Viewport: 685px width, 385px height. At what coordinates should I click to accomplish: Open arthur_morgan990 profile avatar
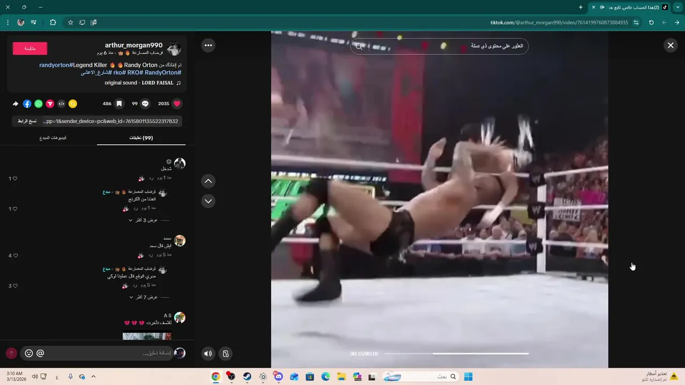point(174,49)
